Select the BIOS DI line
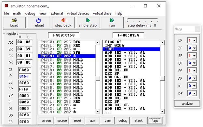Image resolution: width=203 pixels, height=127 pixels. click(131, 42)
